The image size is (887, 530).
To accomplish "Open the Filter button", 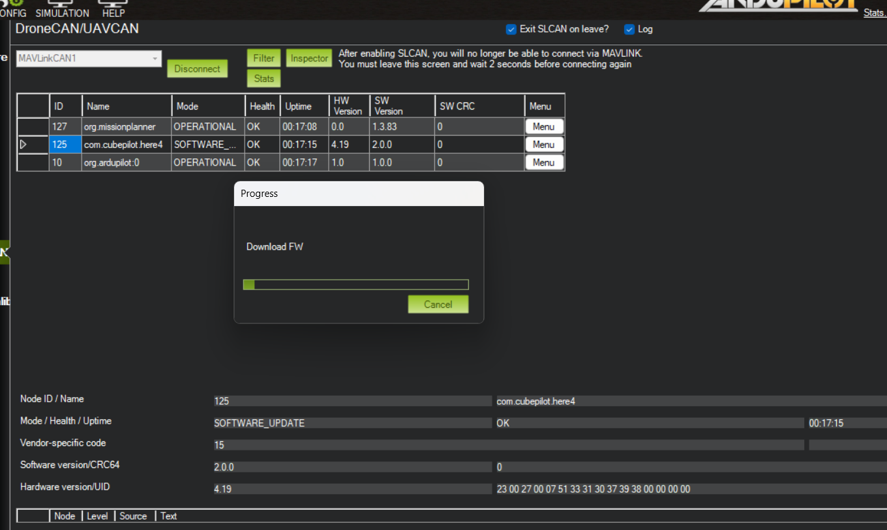I will coord(264,58).
